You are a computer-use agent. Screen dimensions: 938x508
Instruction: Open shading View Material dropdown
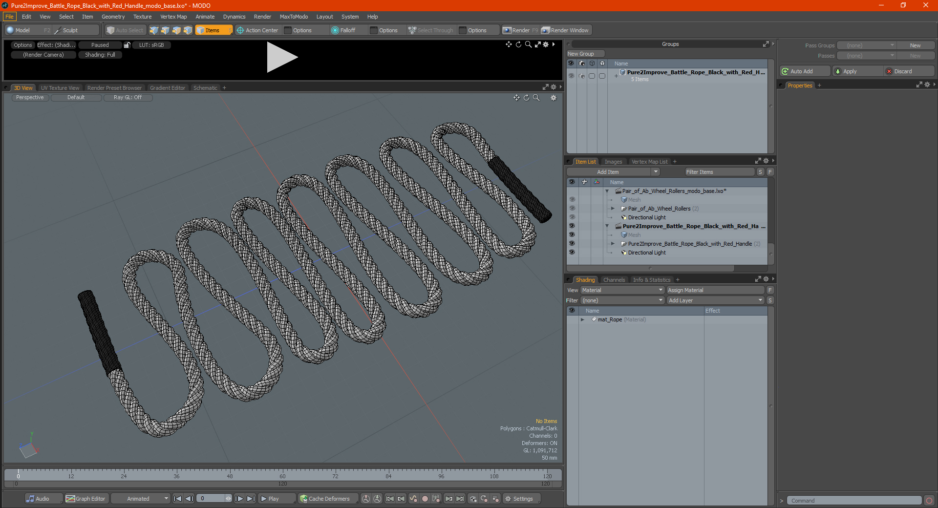point(622,290)
